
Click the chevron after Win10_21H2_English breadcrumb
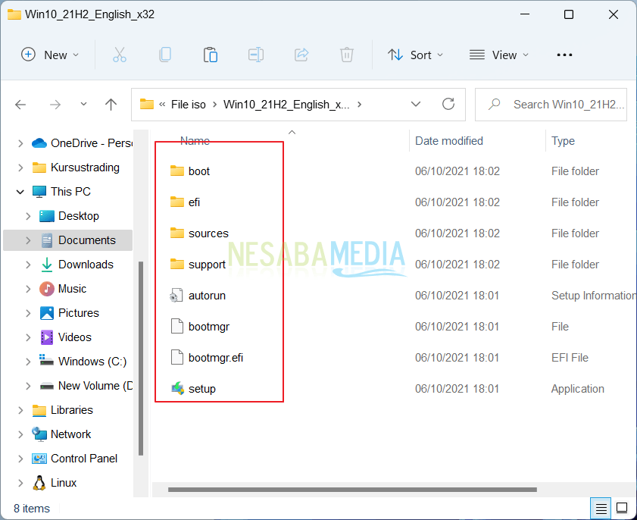tap(359, 105)
